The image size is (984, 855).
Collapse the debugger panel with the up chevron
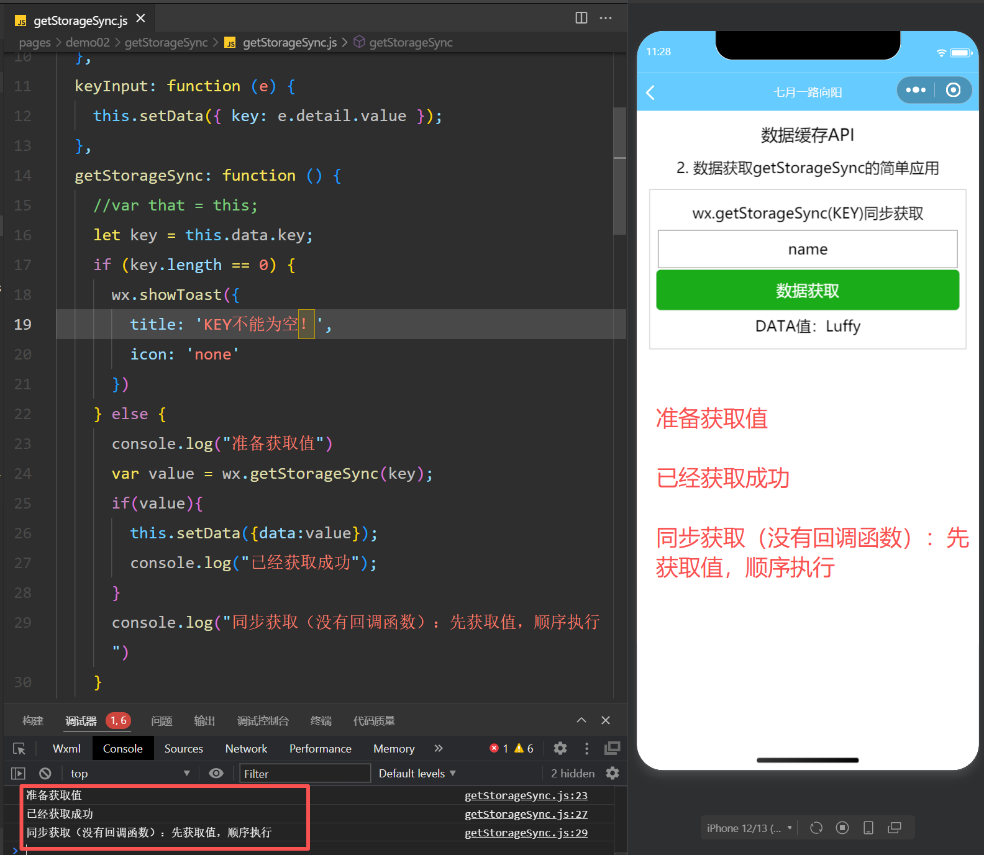pyautogui.click(x=581, y=720)
